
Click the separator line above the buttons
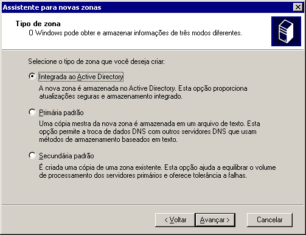coord(153,205)
